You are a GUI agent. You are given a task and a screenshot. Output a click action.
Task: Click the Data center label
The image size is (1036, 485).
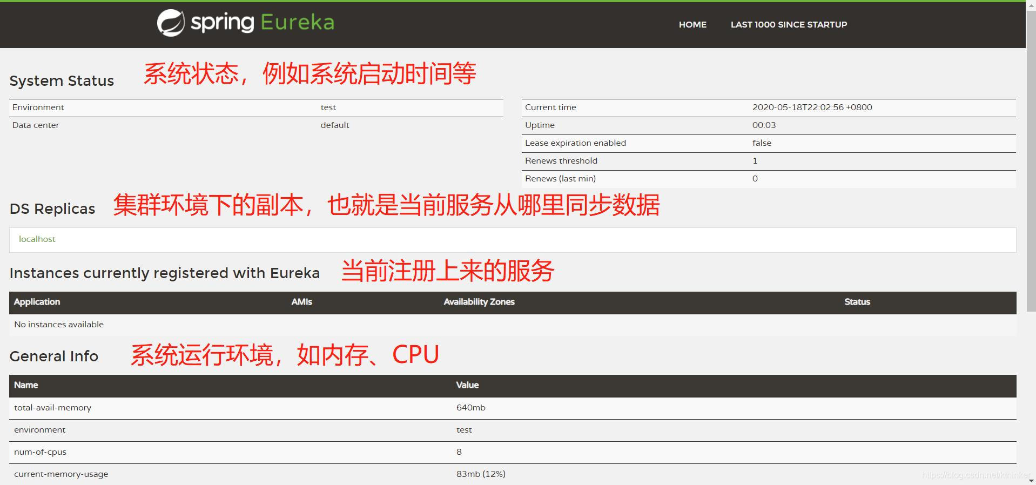36,125
